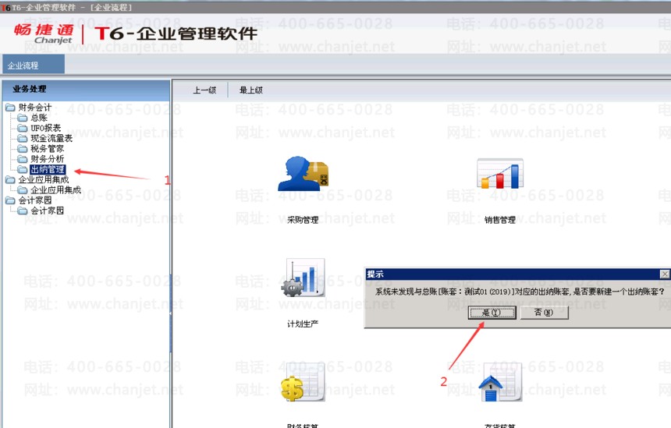Collapse the 财务会计 tree node
The height and width of the screenshot is (428, 671).
pos(10,108)
